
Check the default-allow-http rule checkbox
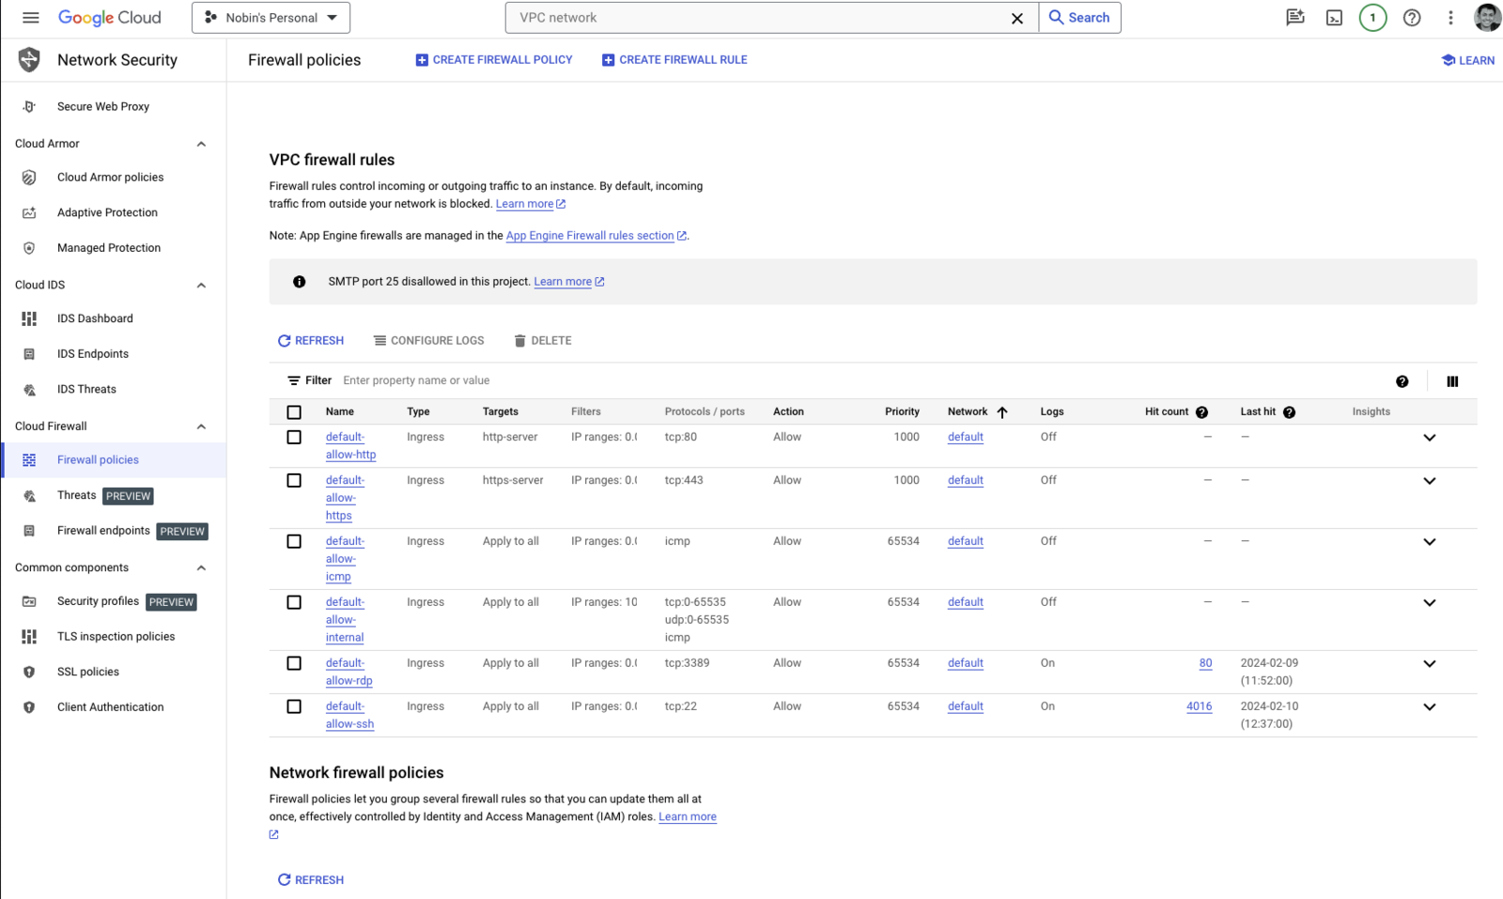(x=294, y=438)
